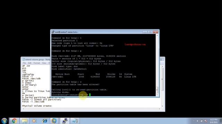Viewport: 222px width, 124px height.
Task: Click the "df -hT" line in Notepad
Action: pos(26,66)
